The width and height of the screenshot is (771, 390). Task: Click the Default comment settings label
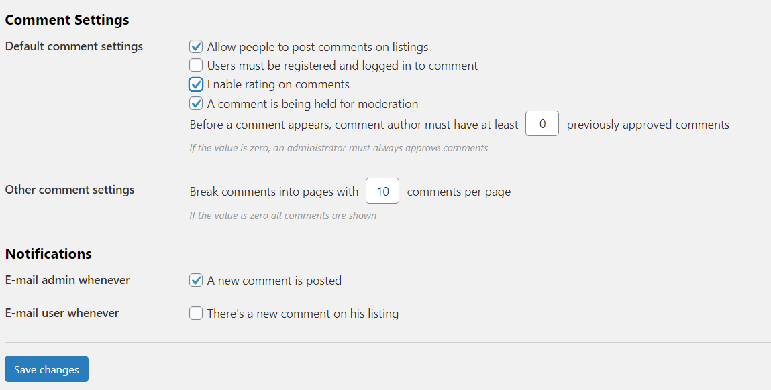pos(74,46)
